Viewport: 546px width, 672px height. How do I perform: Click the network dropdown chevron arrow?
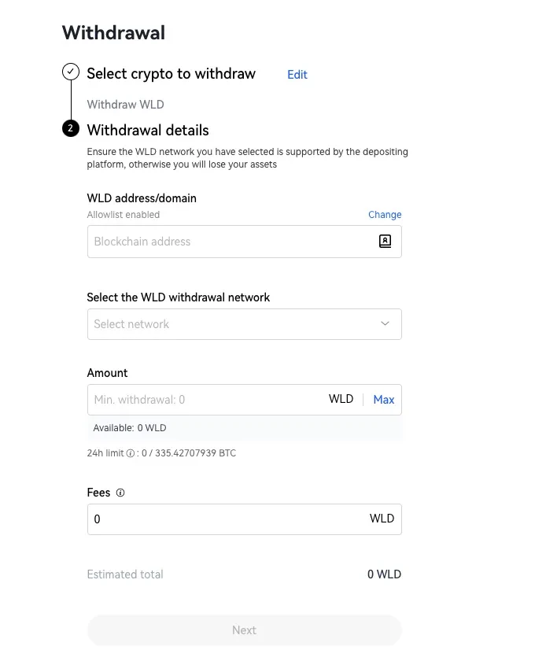coord(385,323)
